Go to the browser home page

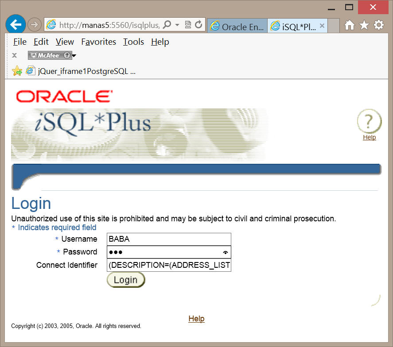pos(350,25)
